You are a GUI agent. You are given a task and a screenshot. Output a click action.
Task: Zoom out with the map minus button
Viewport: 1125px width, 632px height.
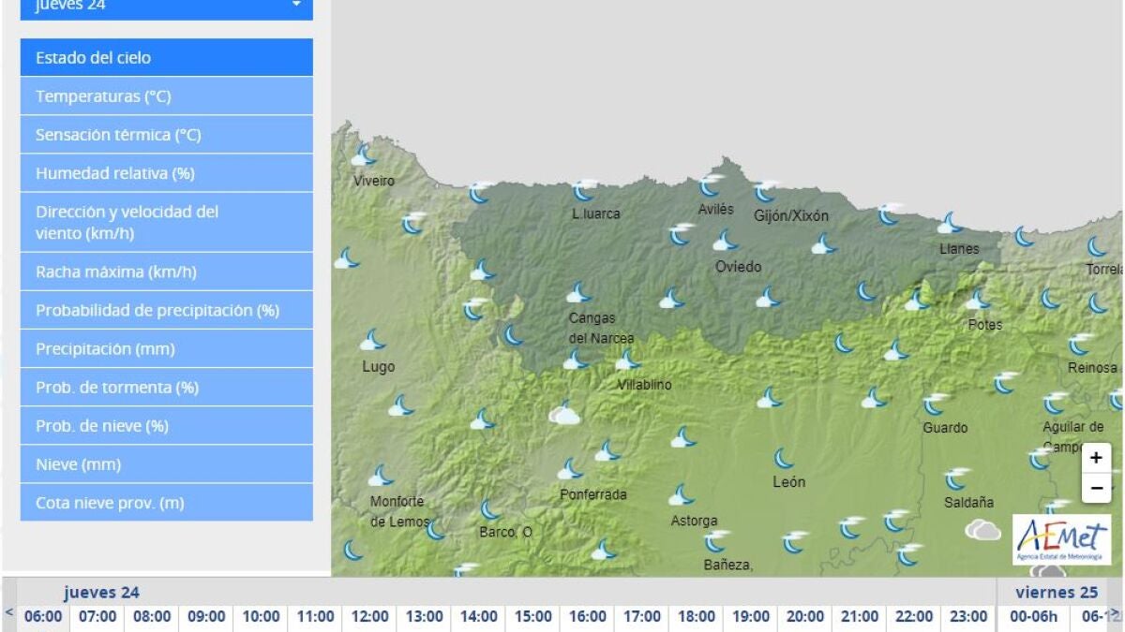[x=1096, y=488]
